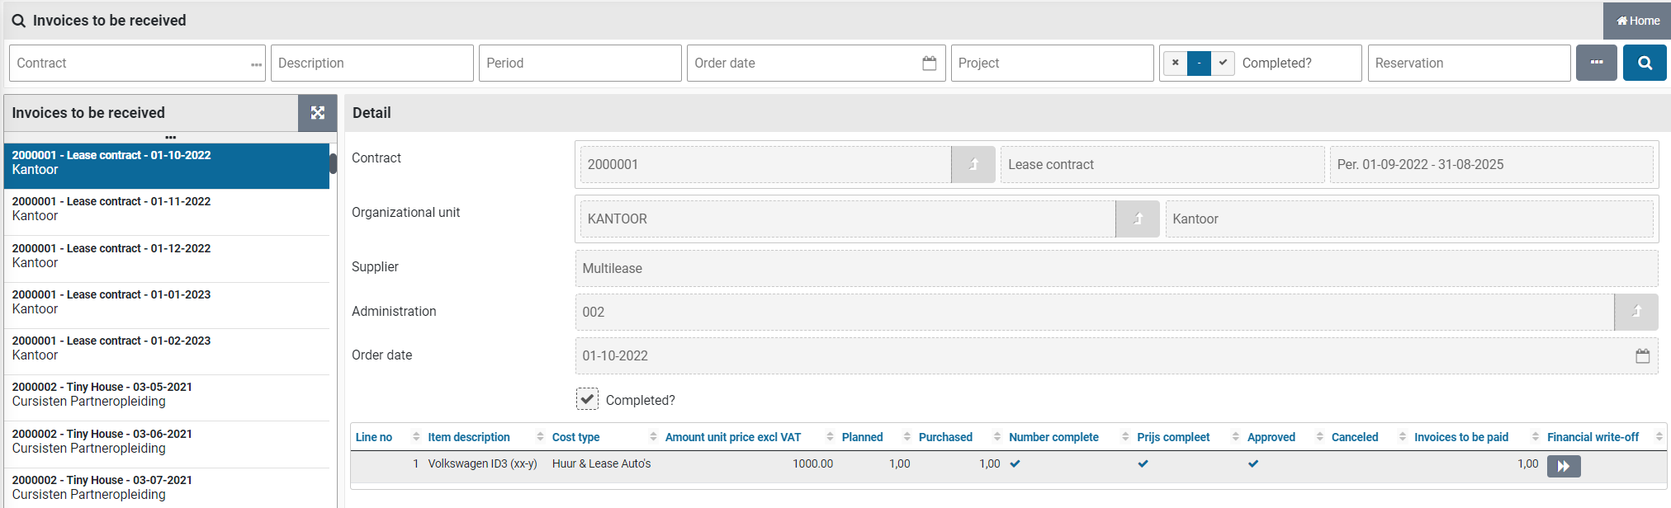
Task: Select Tiny House invoice dated 03-05-2021
Action: [165, 394]
